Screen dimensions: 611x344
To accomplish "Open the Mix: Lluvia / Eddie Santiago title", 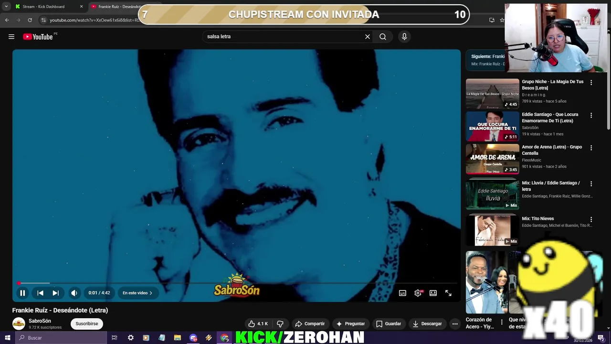I will pyautogui.click(x=550, y=186).
